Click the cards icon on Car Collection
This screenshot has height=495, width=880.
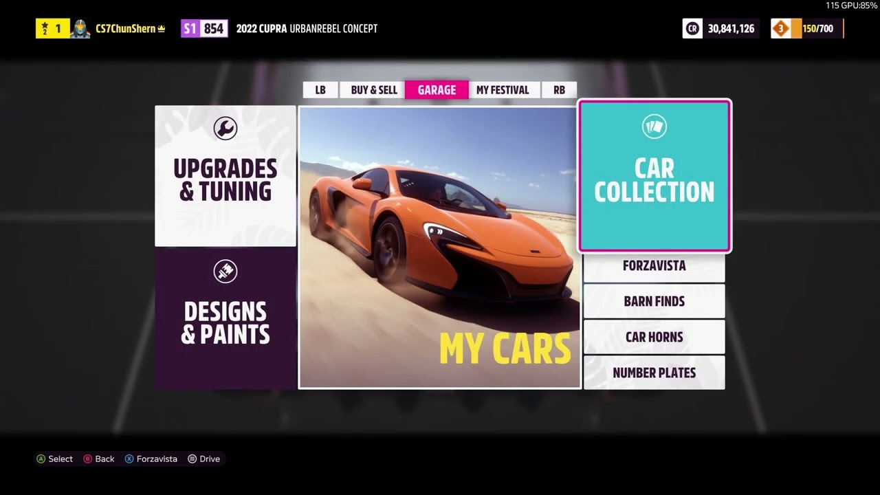point(654,126)
